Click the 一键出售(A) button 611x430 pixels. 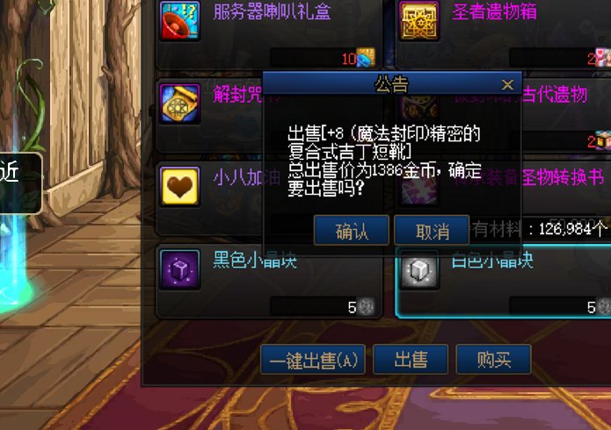313,360
